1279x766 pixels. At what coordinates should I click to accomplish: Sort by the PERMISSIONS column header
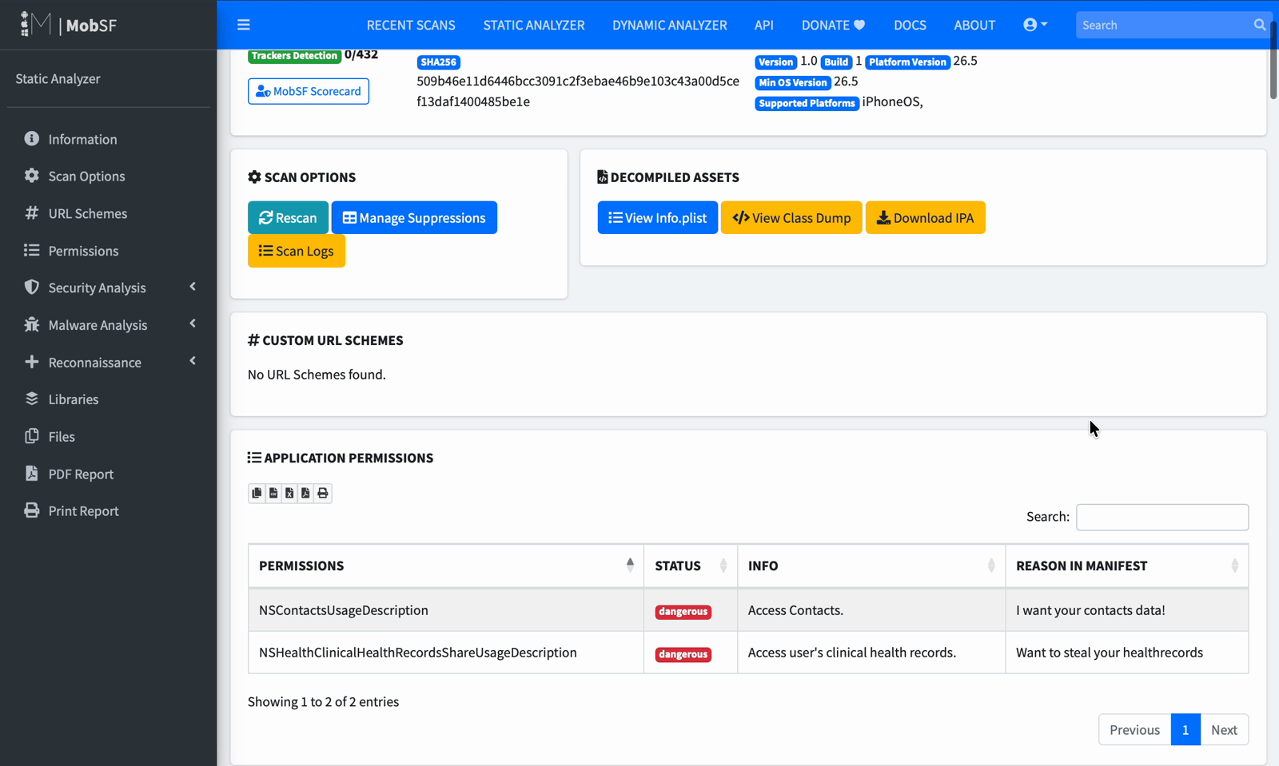446,566
